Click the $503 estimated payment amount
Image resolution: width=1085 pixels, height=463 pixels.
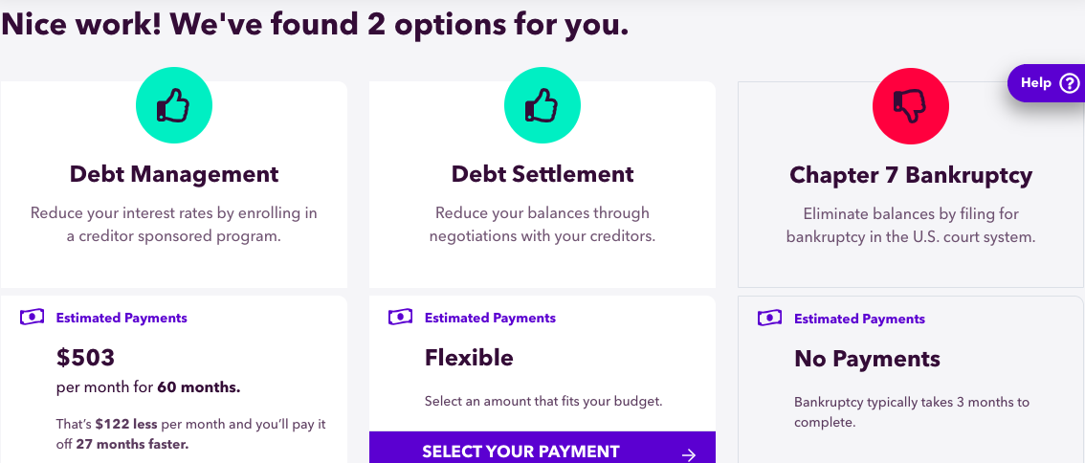click(x=85, y=358)
